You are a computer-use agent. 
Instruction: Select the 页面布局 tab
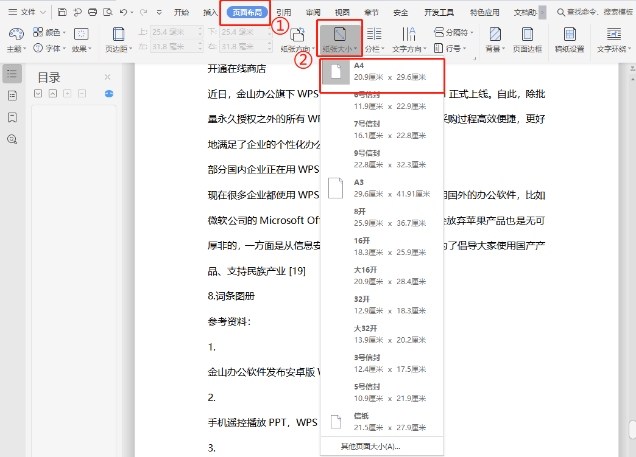247,13
